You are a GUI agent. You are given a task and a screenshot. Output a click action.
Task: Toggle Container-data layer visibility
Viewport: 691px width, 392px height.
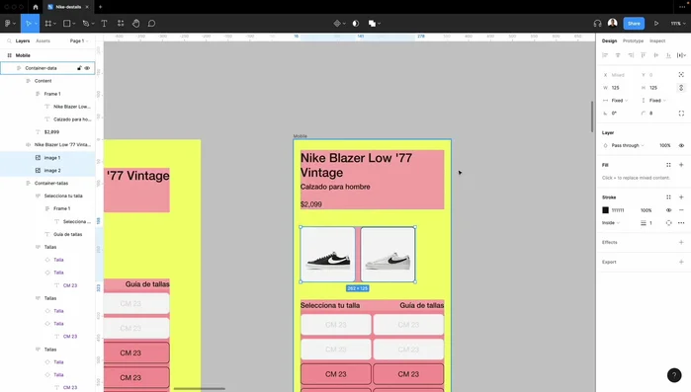[87, 68]
